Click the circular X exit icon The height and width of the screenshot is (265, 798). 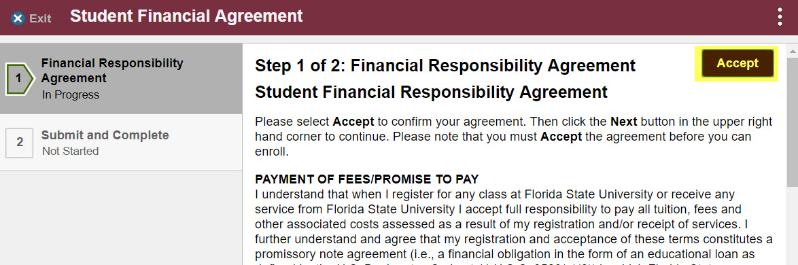[x=18, y=18]
